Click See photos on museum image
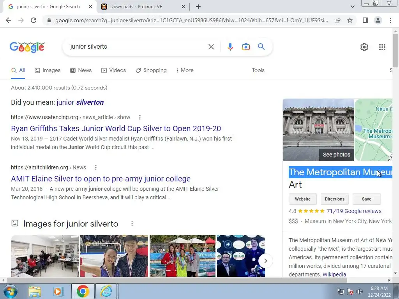Screen dimensions: 399x299 pyautogui.click(x=336, y=155)
